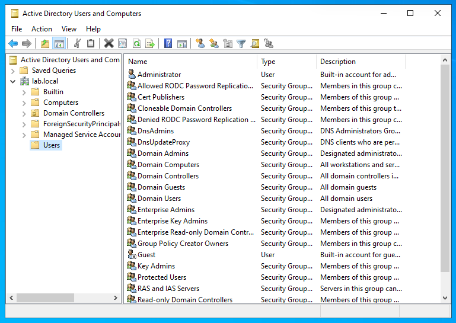Click the list's vertical scrollbar thumb
The height and width of the screenshot is (323, 456).
point(445,168)
